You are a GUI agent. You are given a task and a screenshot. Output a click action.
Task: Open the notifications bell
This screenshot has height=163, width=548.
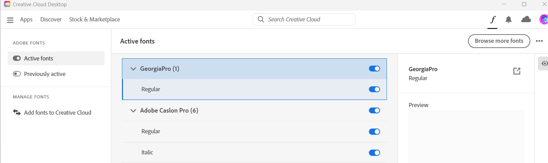pos(509,20)
